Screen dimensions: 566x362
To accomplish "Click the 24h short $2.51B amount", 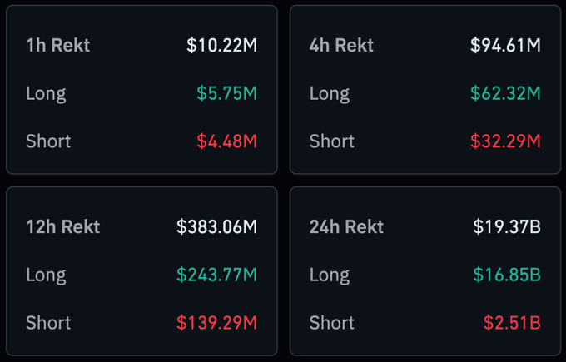I will [512, 323].
